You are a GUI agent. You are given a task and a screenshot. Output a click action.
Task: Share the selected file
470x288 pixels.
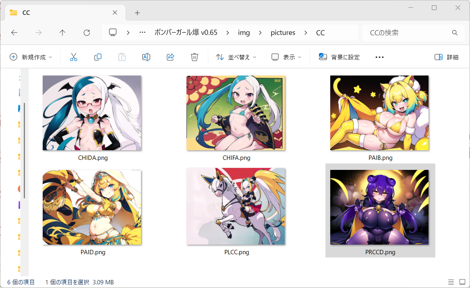[170, 57]
